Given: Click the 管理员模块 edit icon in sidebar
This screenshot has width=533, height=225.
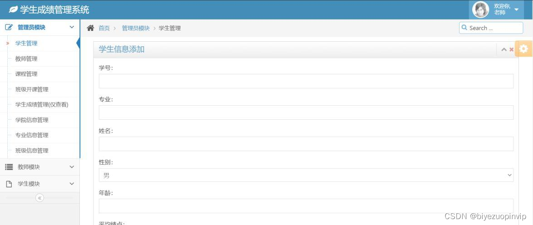Looking at the screenshot, I should [x=9, y=28].
